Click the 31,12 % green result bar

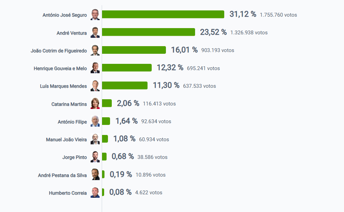click(163, 15)
